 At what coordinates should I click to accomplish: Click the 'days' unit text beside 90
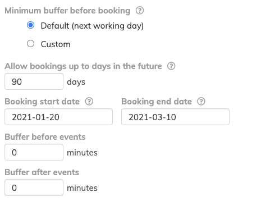pyautogui.click(x=76, y=82)
